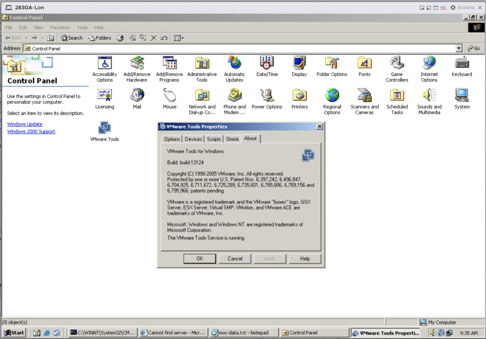Click the Delete toolbar icon
Image resolution: width=486 pixels, height=339 pixels.
pos(153,38)
